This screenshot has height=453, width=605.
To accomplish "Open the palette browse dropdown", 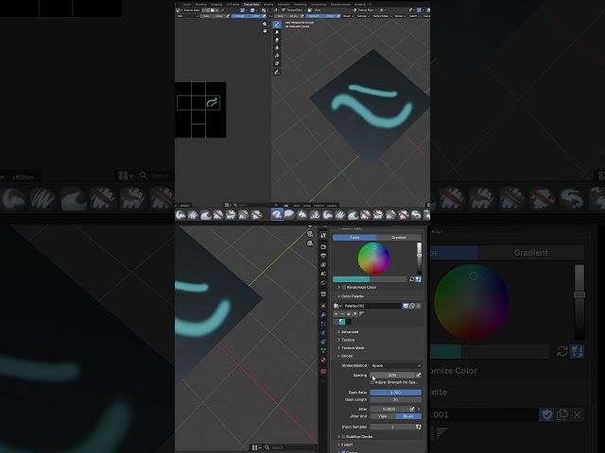I will pos(337,306).
